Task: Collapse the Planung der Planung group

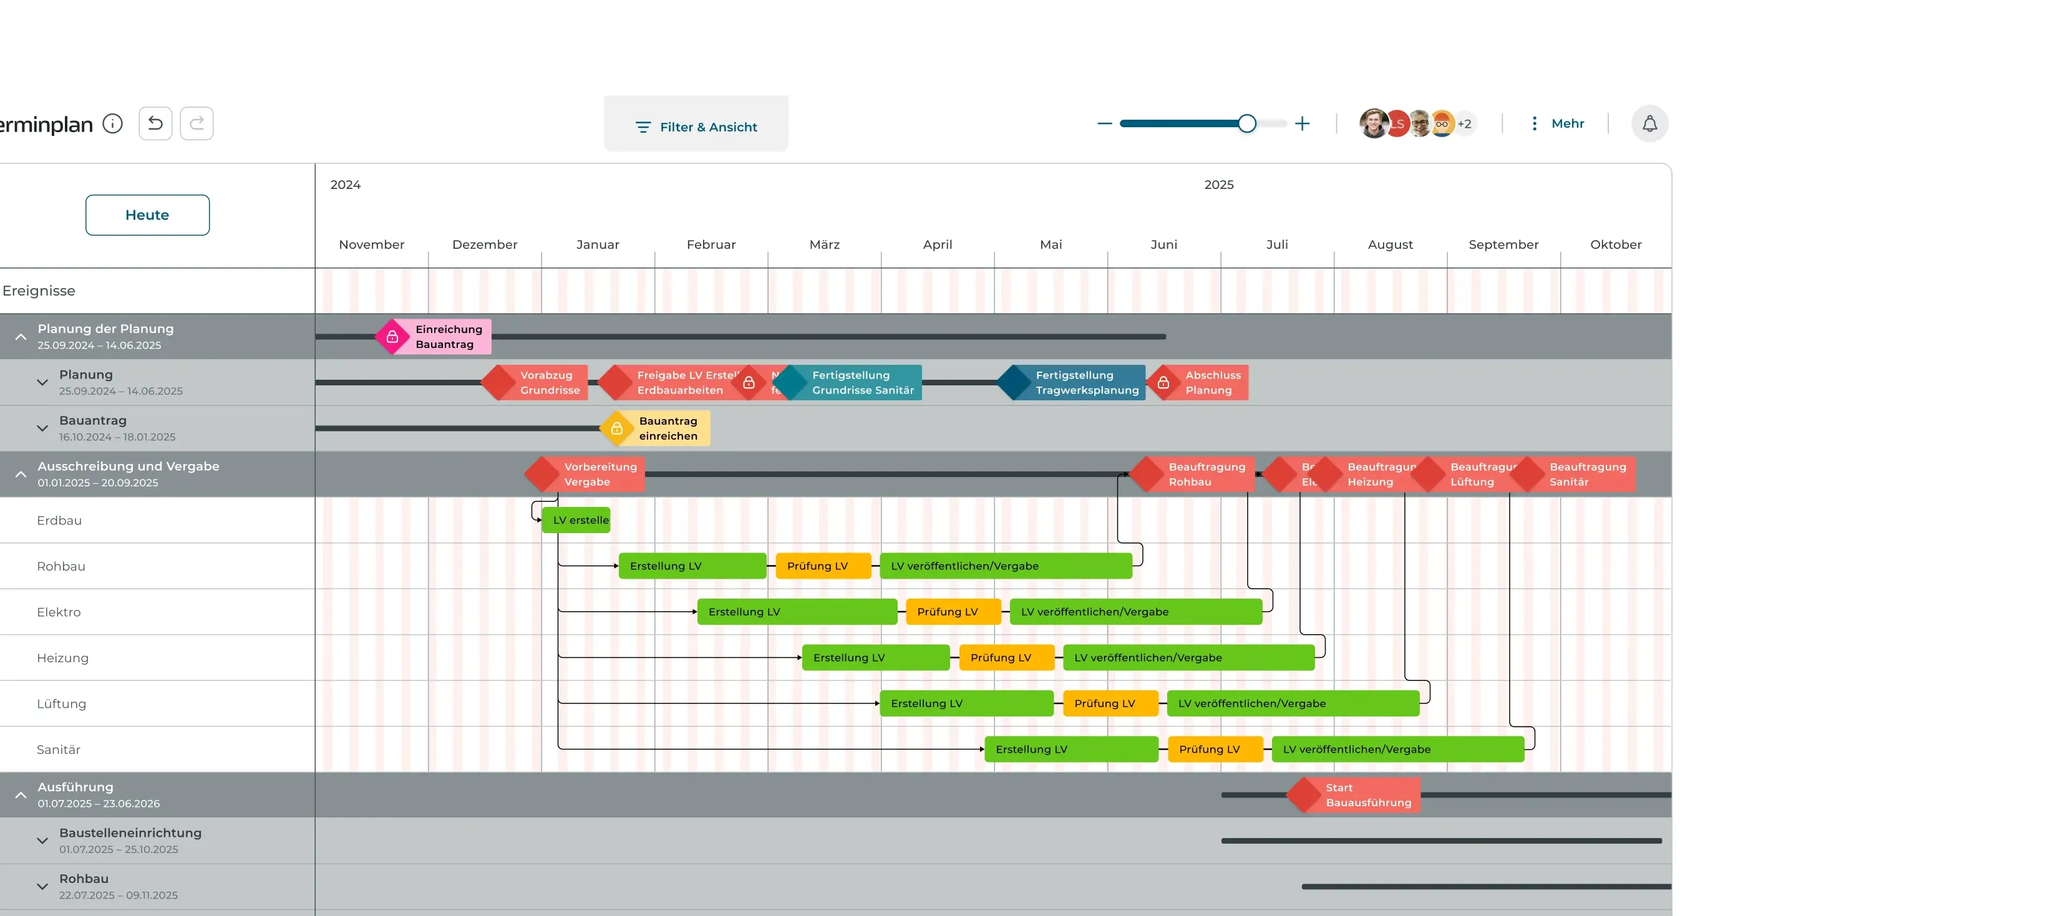Action: 21,337
